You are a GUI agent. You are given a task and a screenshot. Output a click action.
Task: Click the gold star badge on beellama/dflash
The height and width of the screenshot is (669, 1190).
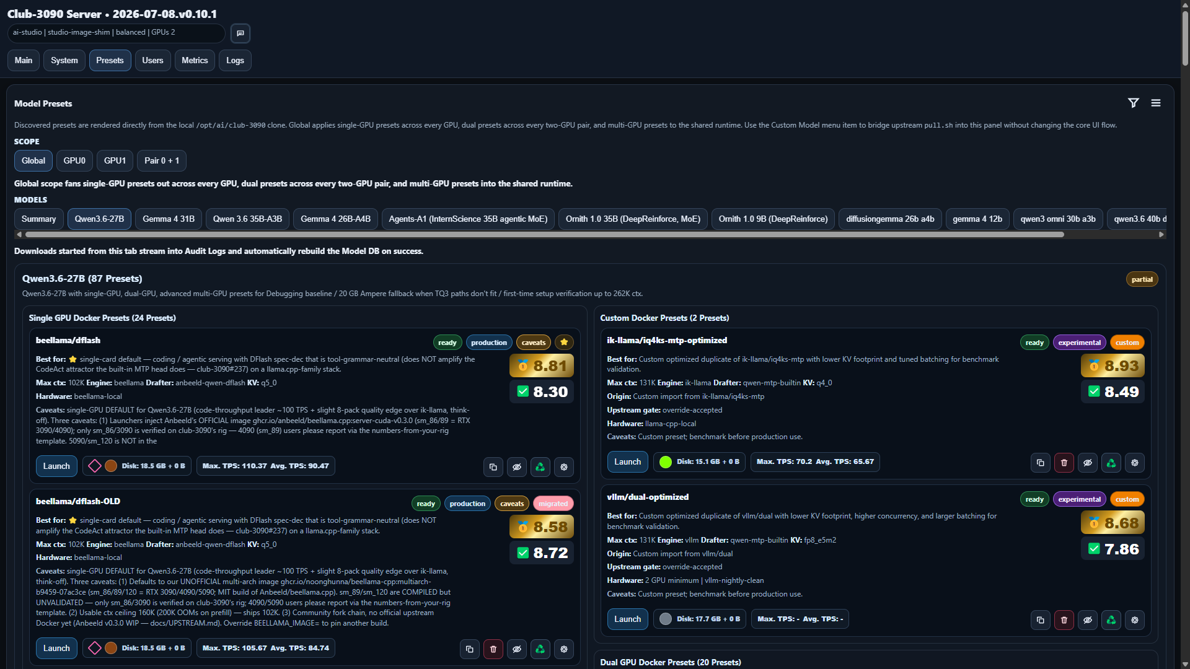[x=564, y=343]
